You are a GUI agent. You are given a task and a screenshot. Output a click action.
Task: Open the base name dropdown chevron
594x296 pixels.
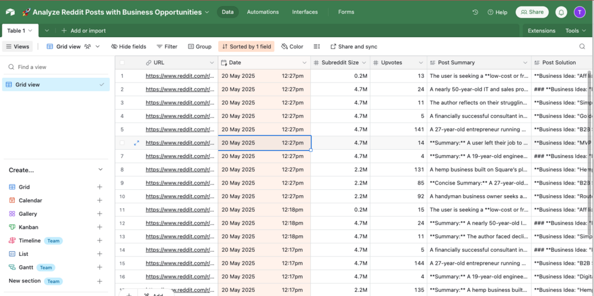coord(207,12)
